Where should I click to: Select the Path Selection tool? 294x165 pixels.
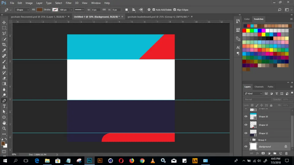tap(4, 112)
